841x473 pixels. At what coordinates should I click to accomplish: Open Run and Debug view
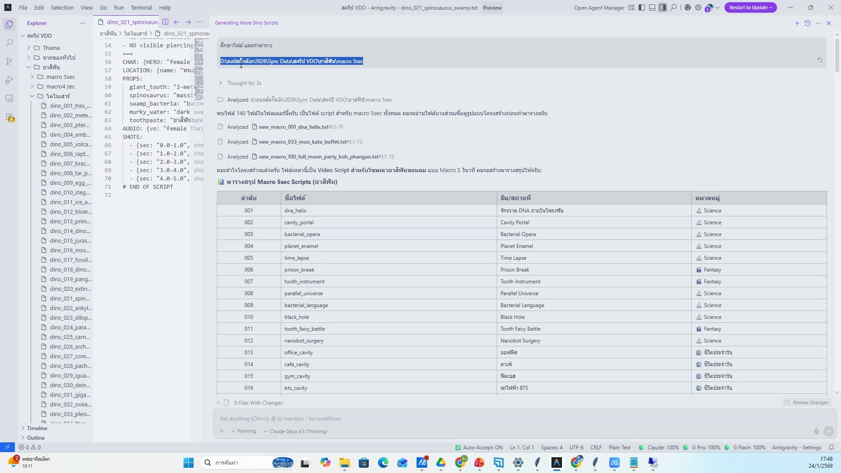(x=9, y=80)
